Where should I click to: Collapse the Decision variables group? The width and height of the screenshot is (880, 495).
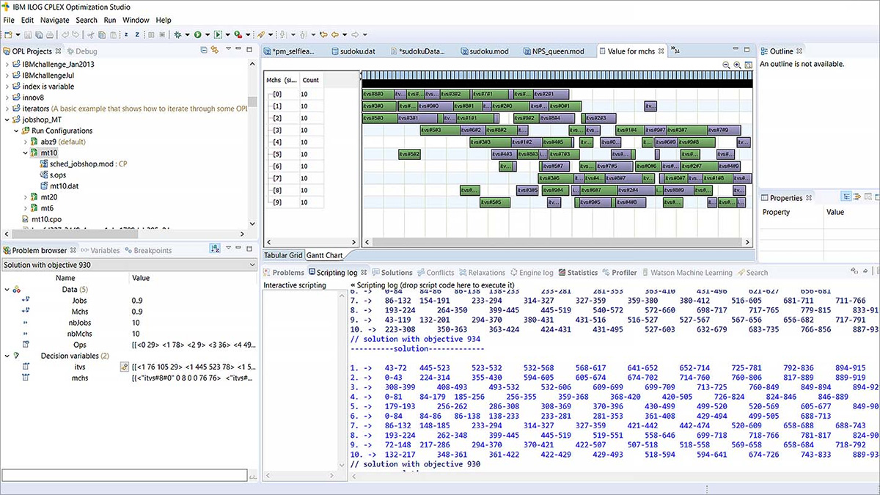(8, 356)
